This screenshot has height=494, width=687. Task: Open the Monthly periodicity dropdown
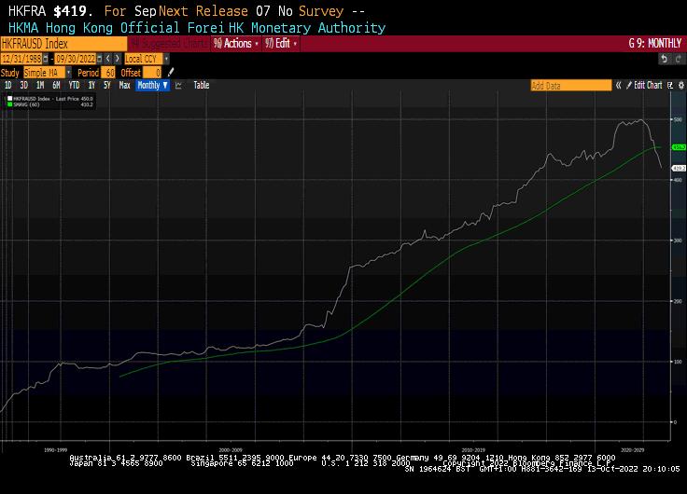(x=152, y=85)
